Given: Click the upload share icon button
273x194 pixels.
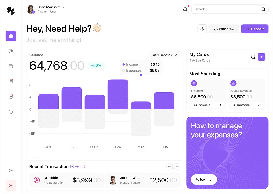Looking at the screenshot, I should pos(202,29).
